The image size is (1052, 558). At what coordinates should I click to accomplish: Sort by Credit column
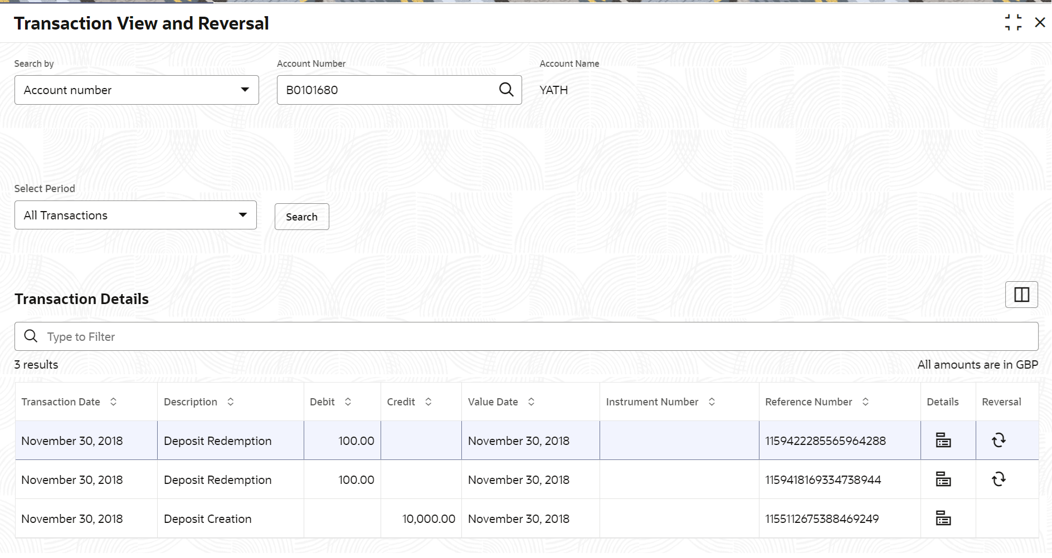[428, 402]
